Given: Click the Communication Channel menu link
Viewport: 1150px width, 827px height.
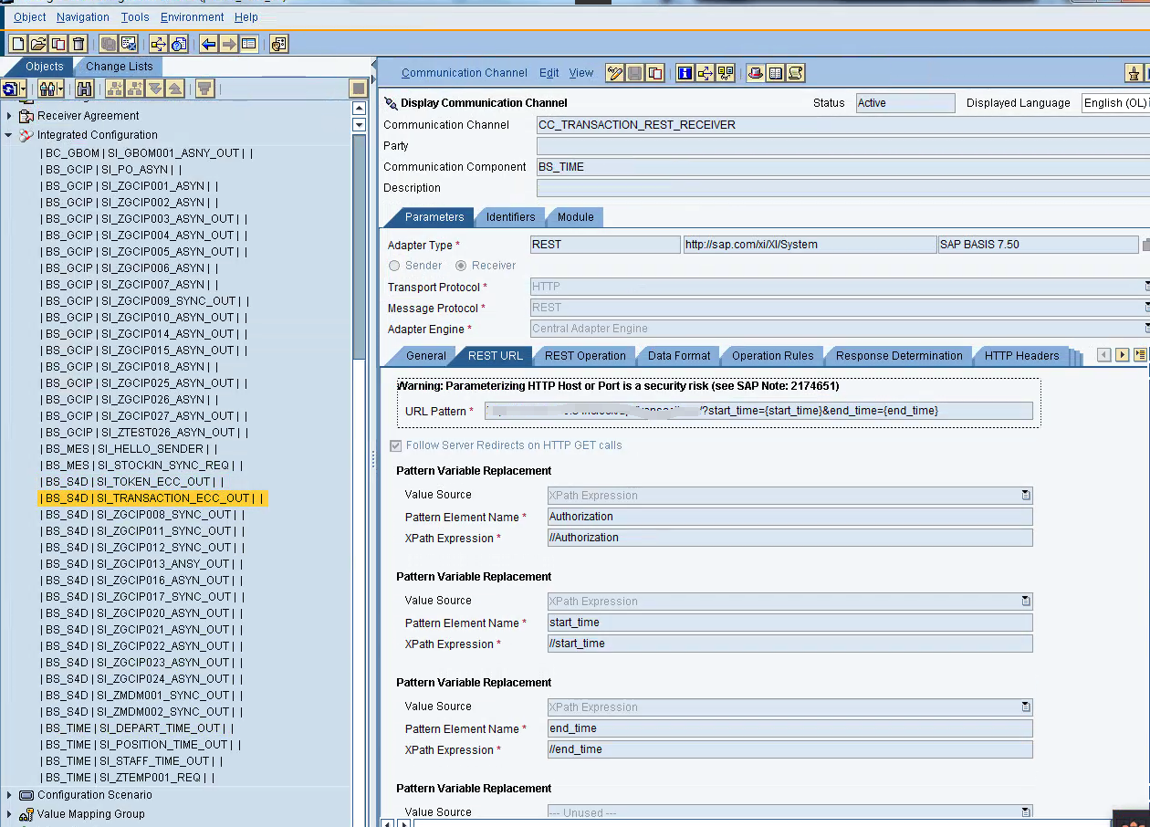Looking at the screenshot, I should 465,72.
